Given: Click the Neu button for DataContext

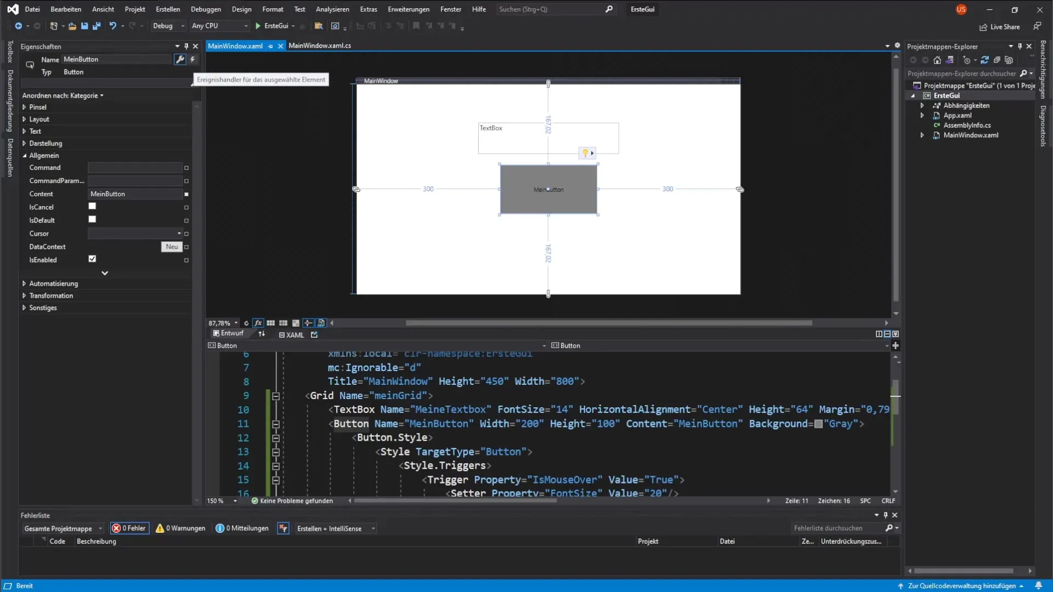Looking at the screenshot, I should coord(172,247).
